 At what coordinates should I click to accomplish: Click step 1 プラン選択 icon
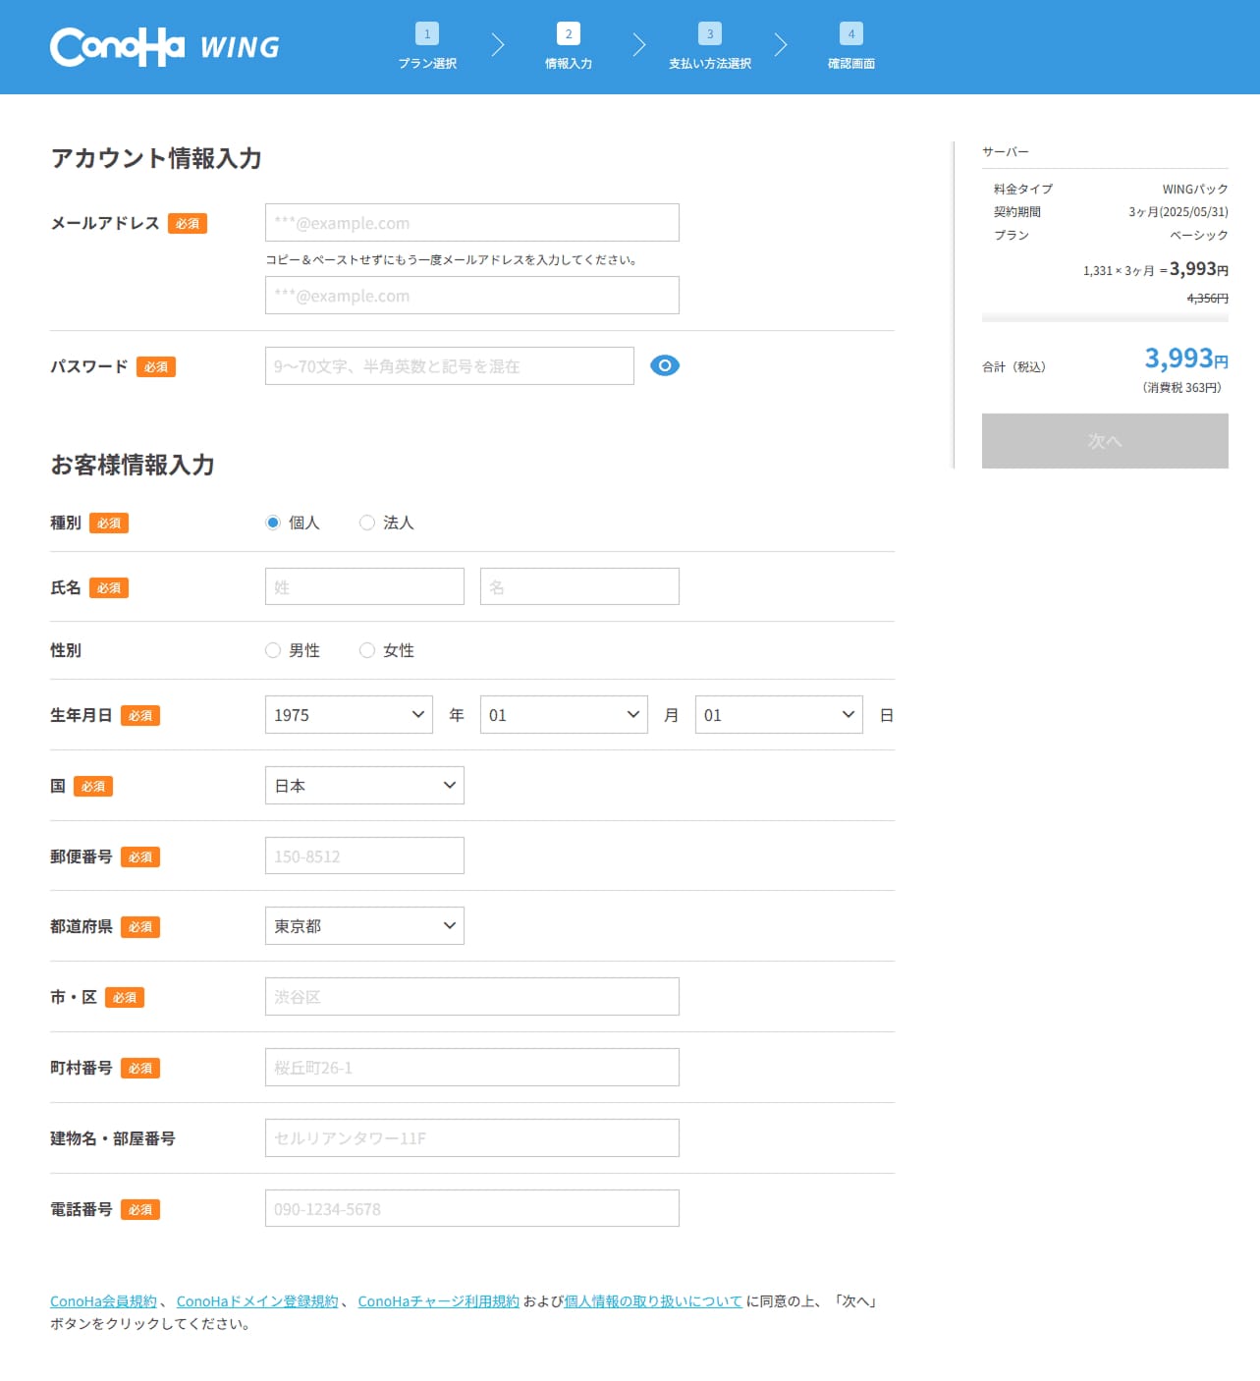427,34
